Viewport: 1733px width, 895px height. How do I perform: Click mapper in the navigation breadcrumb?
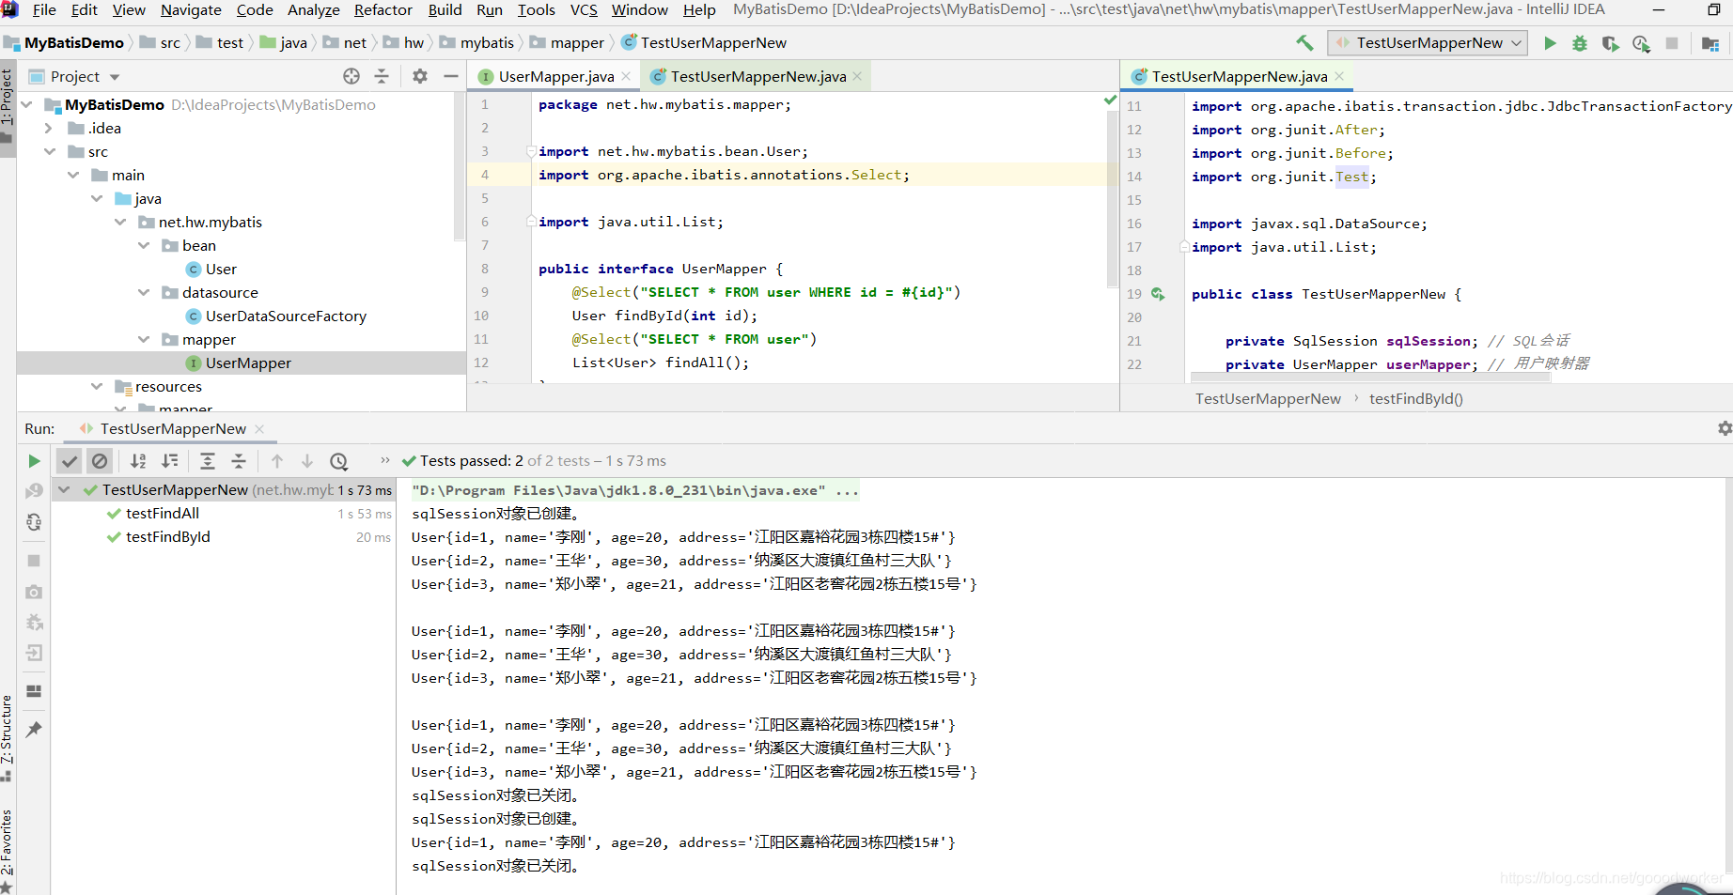click(x=568, y=43)
